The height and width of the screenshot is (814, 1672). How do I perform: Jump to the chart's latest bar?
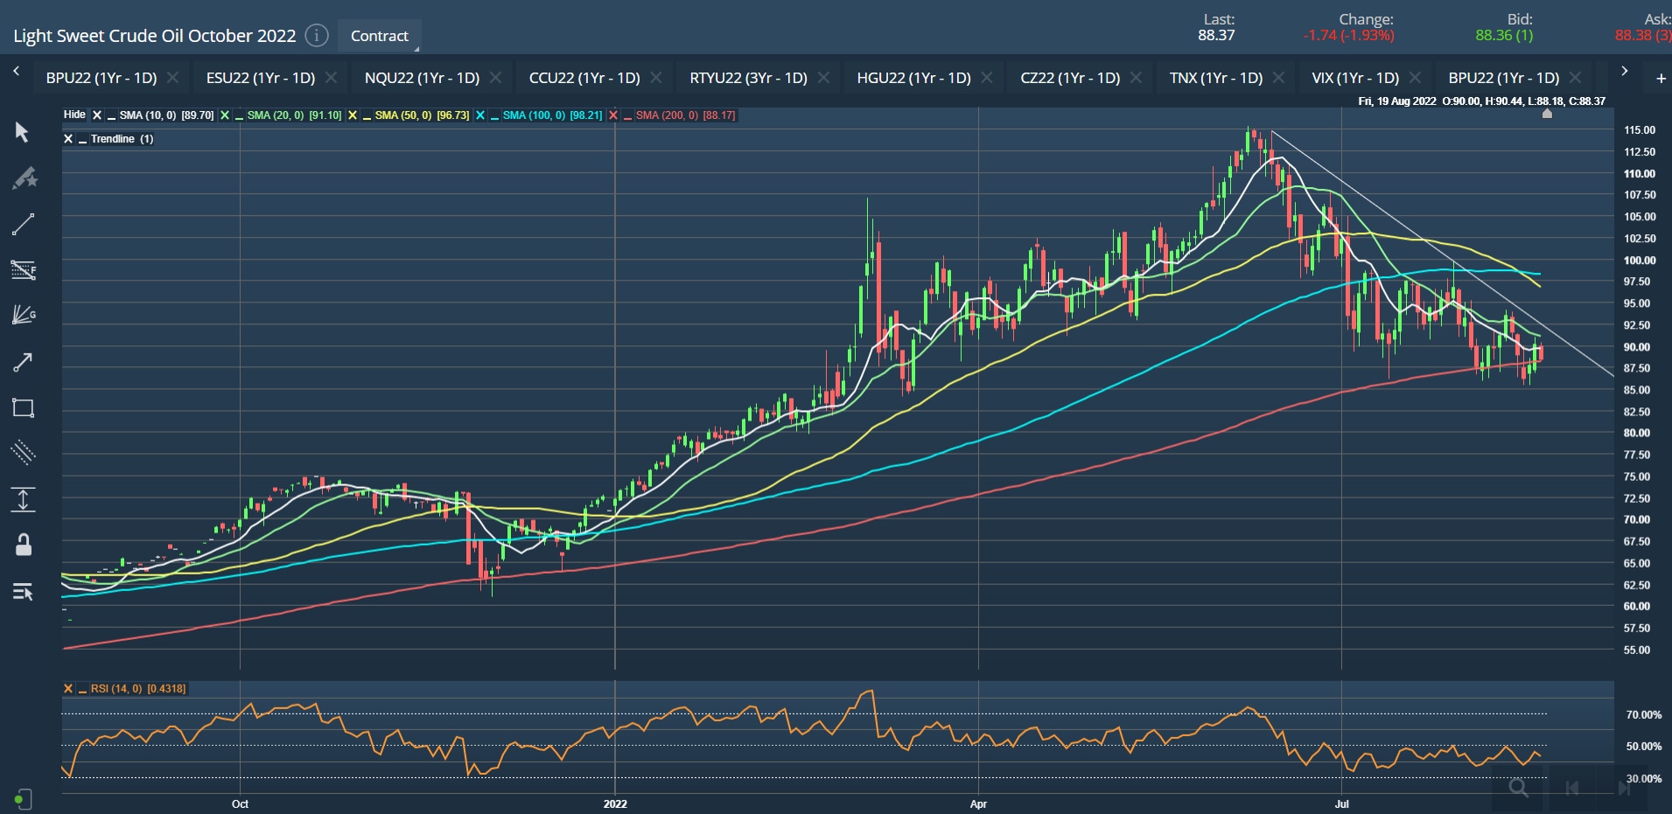pyautogui.click(x=1625, y=788)
